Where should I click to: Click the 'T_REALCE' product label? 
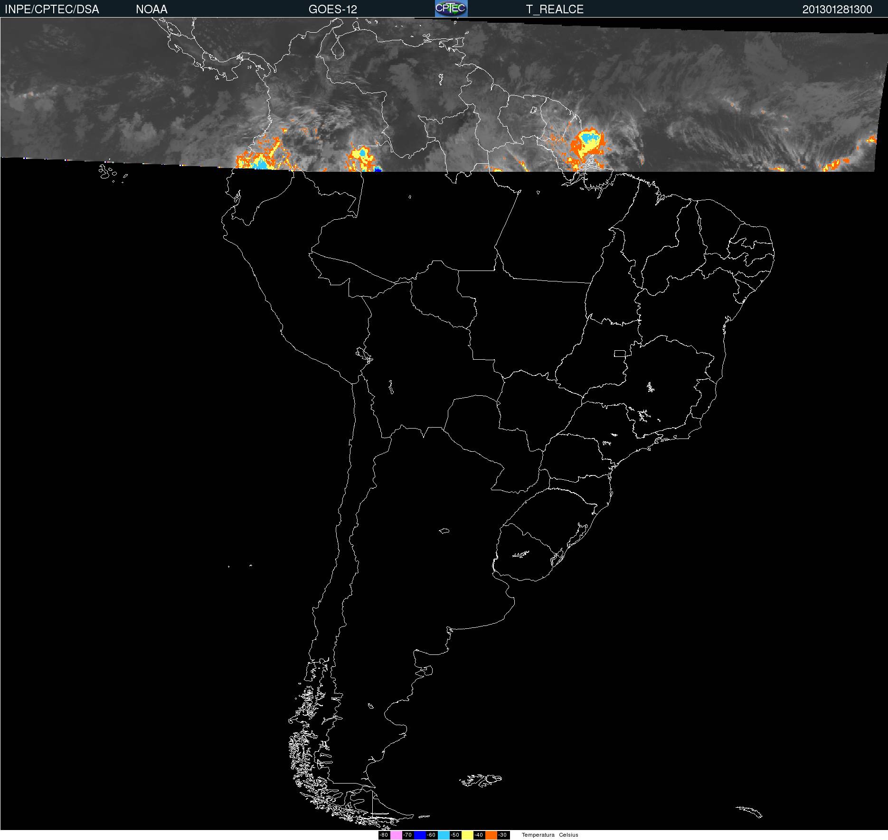[555, 9]
